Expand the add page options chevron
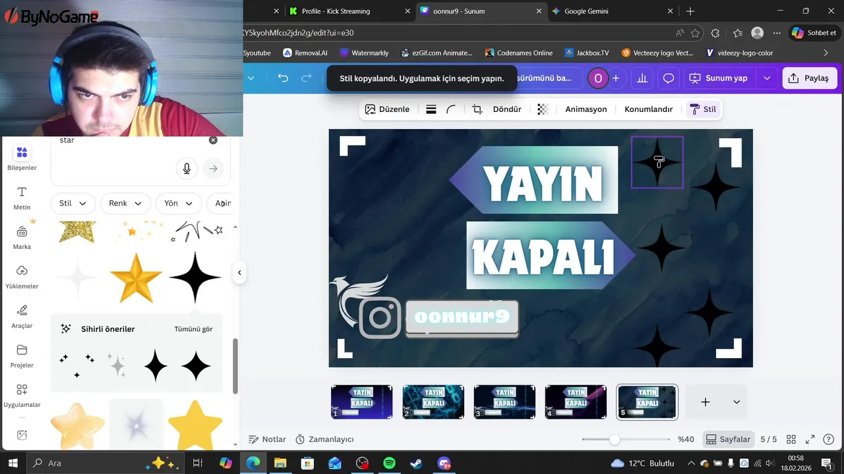 click(x=737, y=402)
